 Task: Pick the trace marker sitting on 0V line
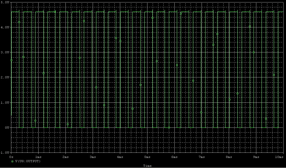(x=169, y=128)
